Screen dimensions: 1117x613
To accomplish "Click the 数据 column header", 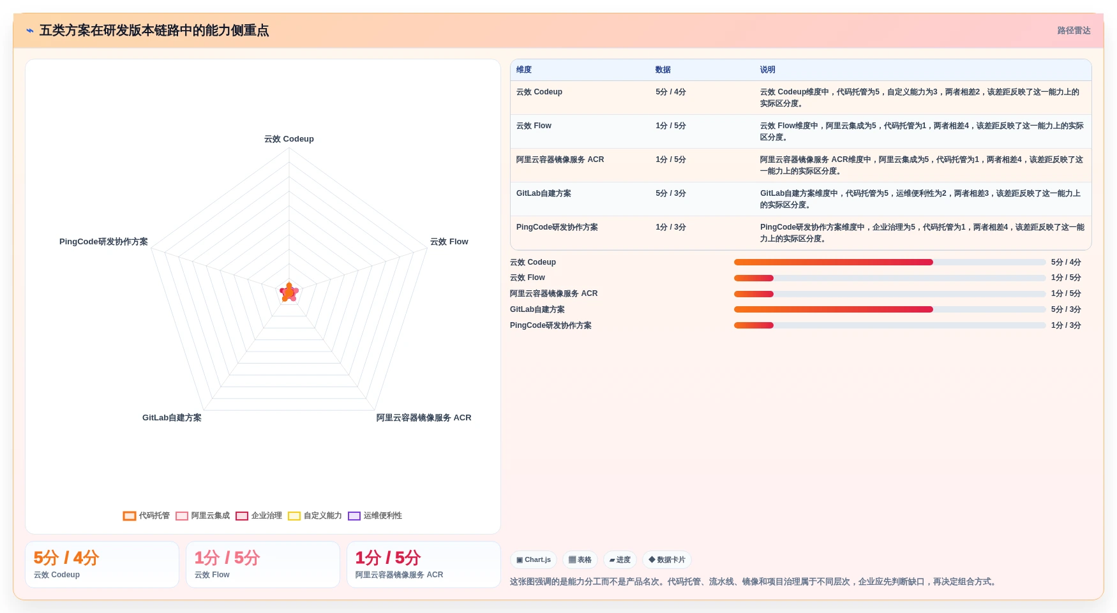I will (663, 70).
